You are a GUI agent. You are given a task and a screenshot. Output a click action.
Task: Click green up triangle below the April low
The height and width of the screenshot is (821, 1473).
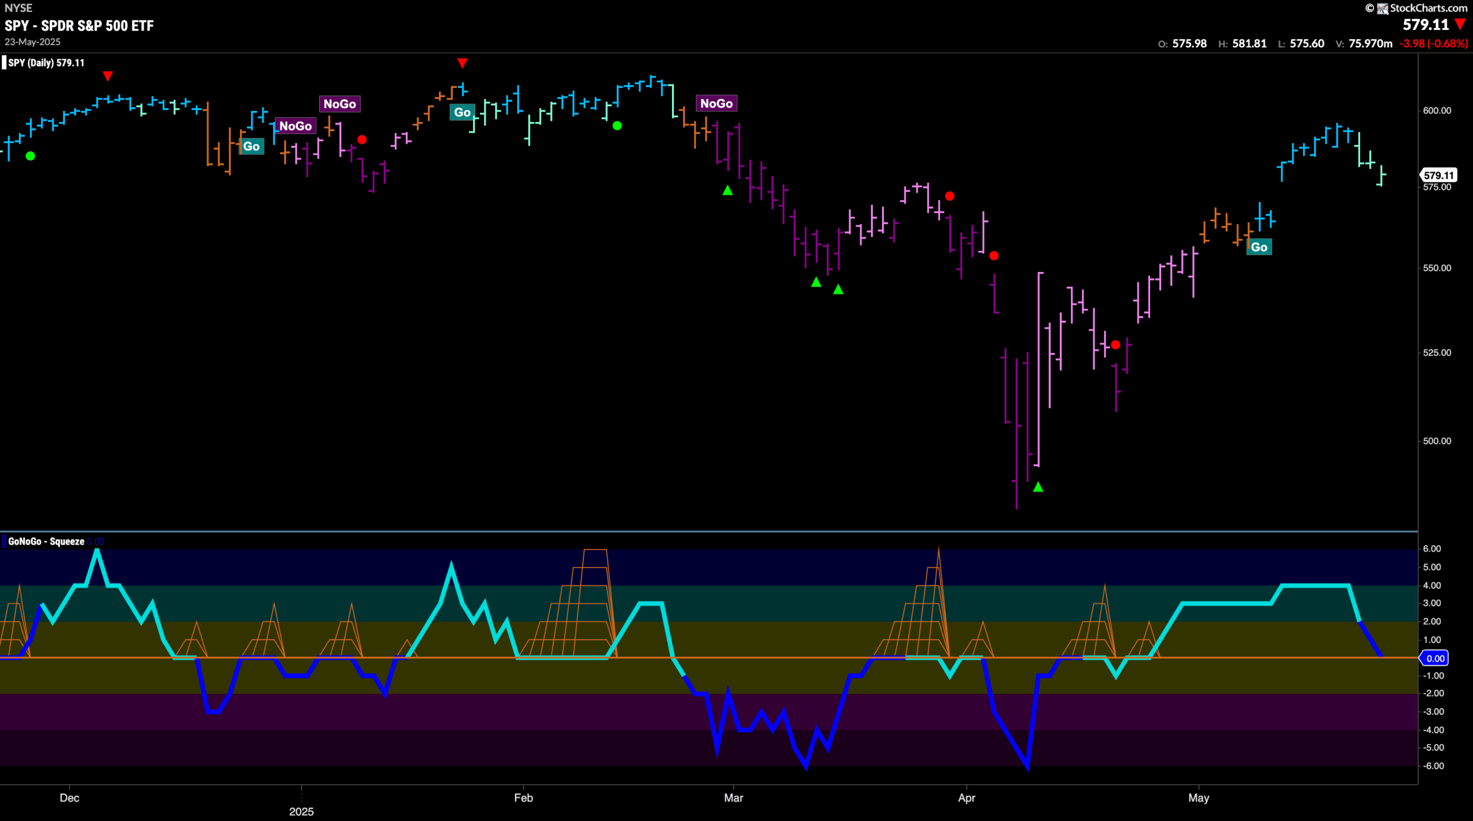(x=1037, y=487)
